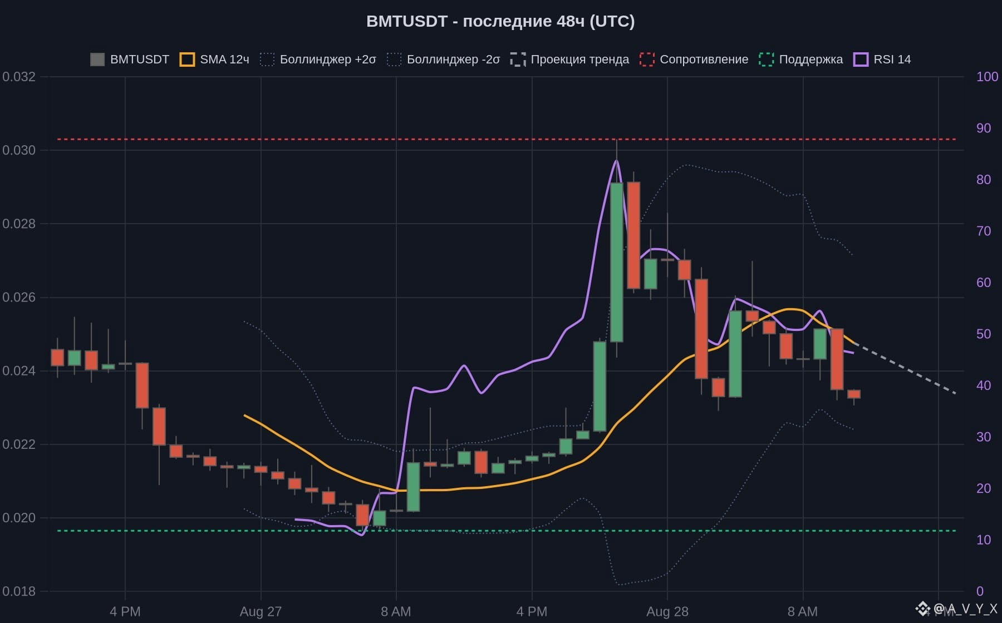Click the 0.026 price axis label
1002x623 pixels.
pyautogui.click(x=19, y=297)
